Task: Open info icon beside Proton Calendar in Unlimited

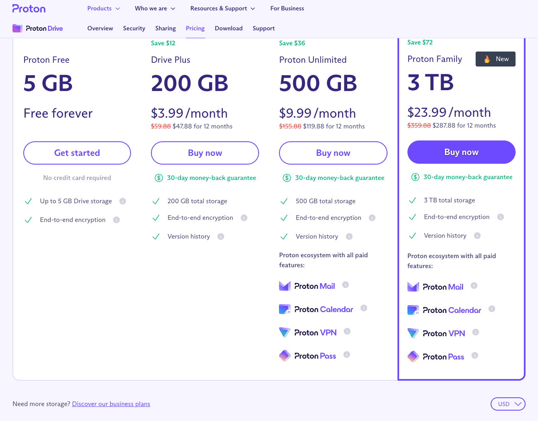Action: pyautogui.click(x=364, y=308)
